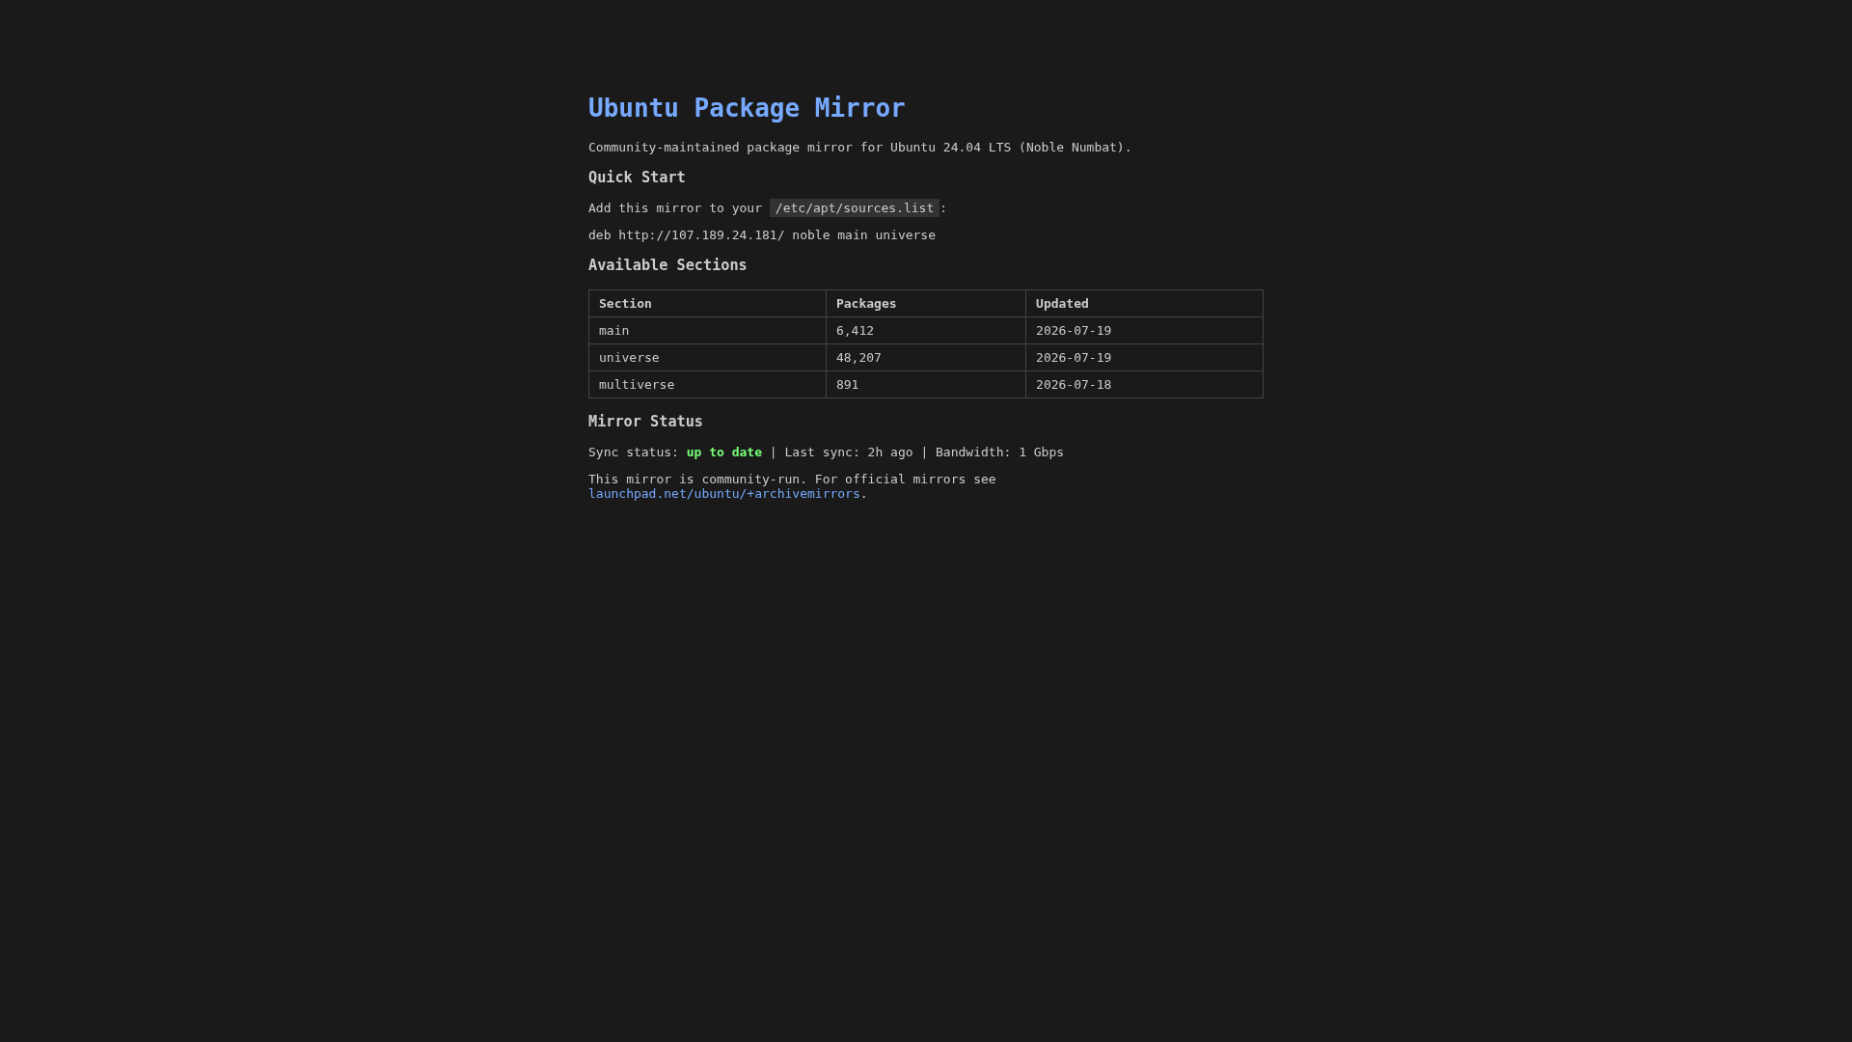
Task: Select the main section cell
Action: (707, 331)
